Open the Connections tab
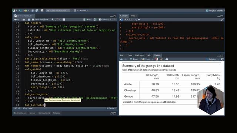237x133 pixels. point(44,113)
